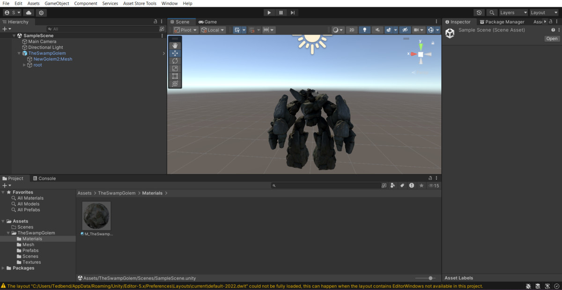Image resolution: width=562 pixels, height=290 pixels.
Task: Click the asset thumbnail size slider handle
Action: point(430,278)
